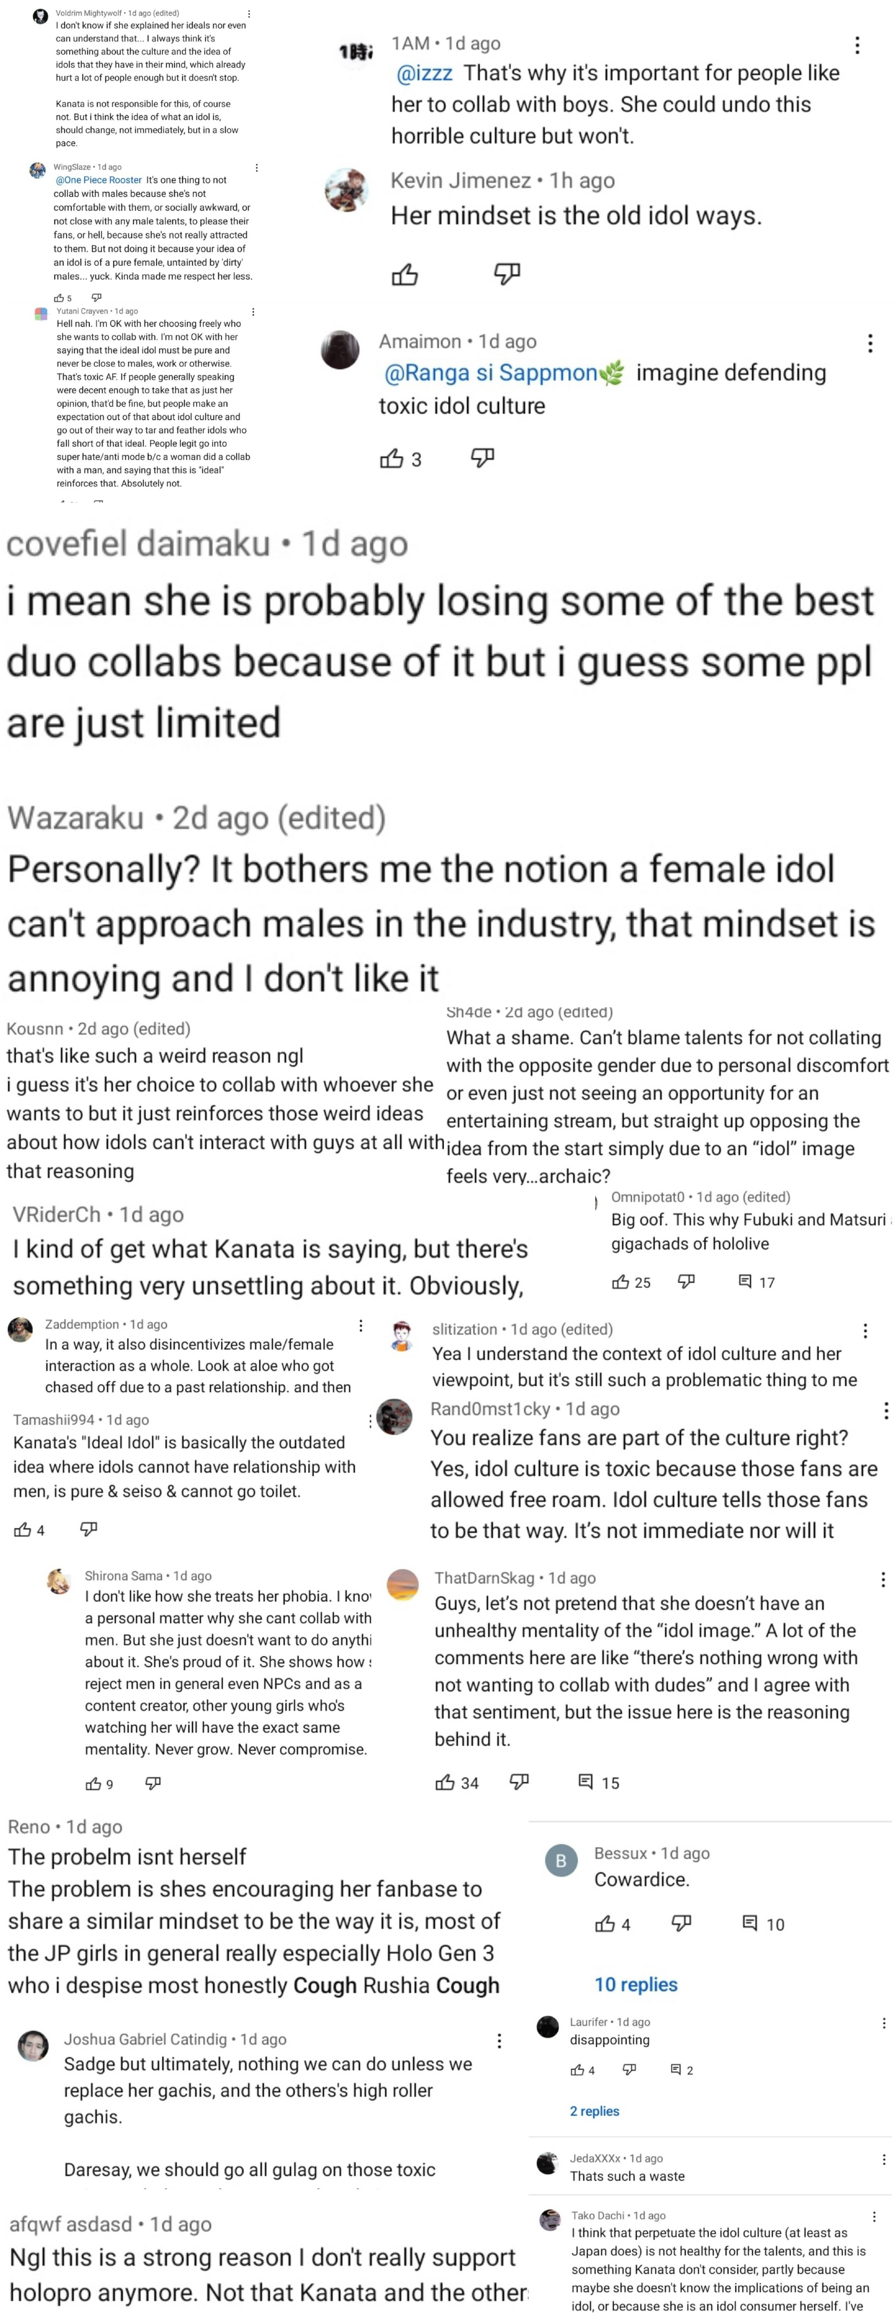Click the @izzz mention in 1AM's reply

click(425, 74)
